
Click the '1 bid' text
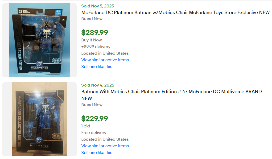point(85,126)
